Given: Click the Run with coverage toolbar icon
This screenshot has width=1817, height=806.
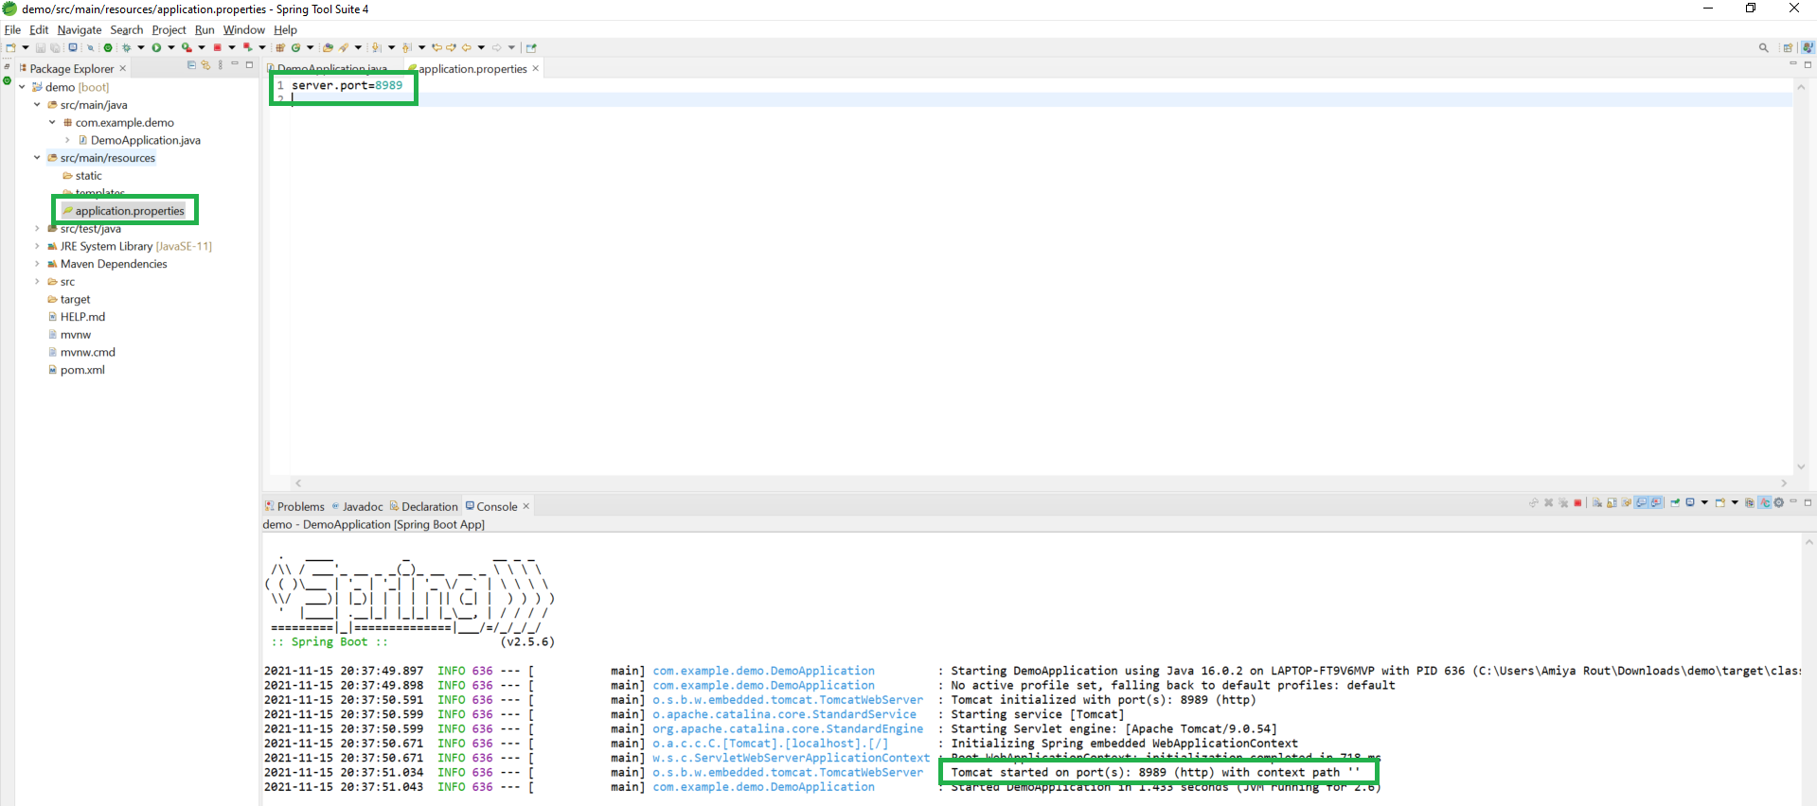Looking at the screenshot, I should pyautogui.click(x=187, y=47).
